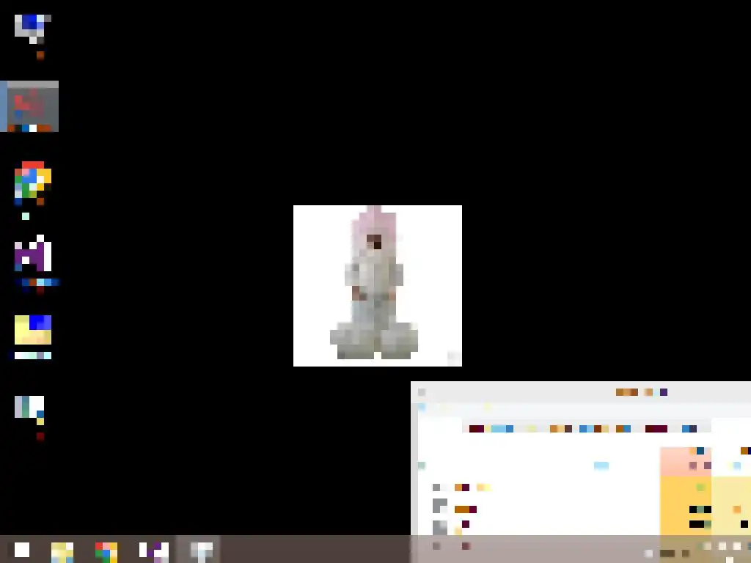
Task: Open Visual Studio from the taskbar
Action: [154, 551]
